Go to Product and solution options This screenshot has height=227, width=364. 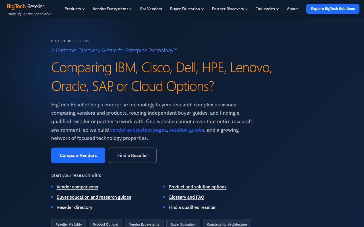(197, 187)
